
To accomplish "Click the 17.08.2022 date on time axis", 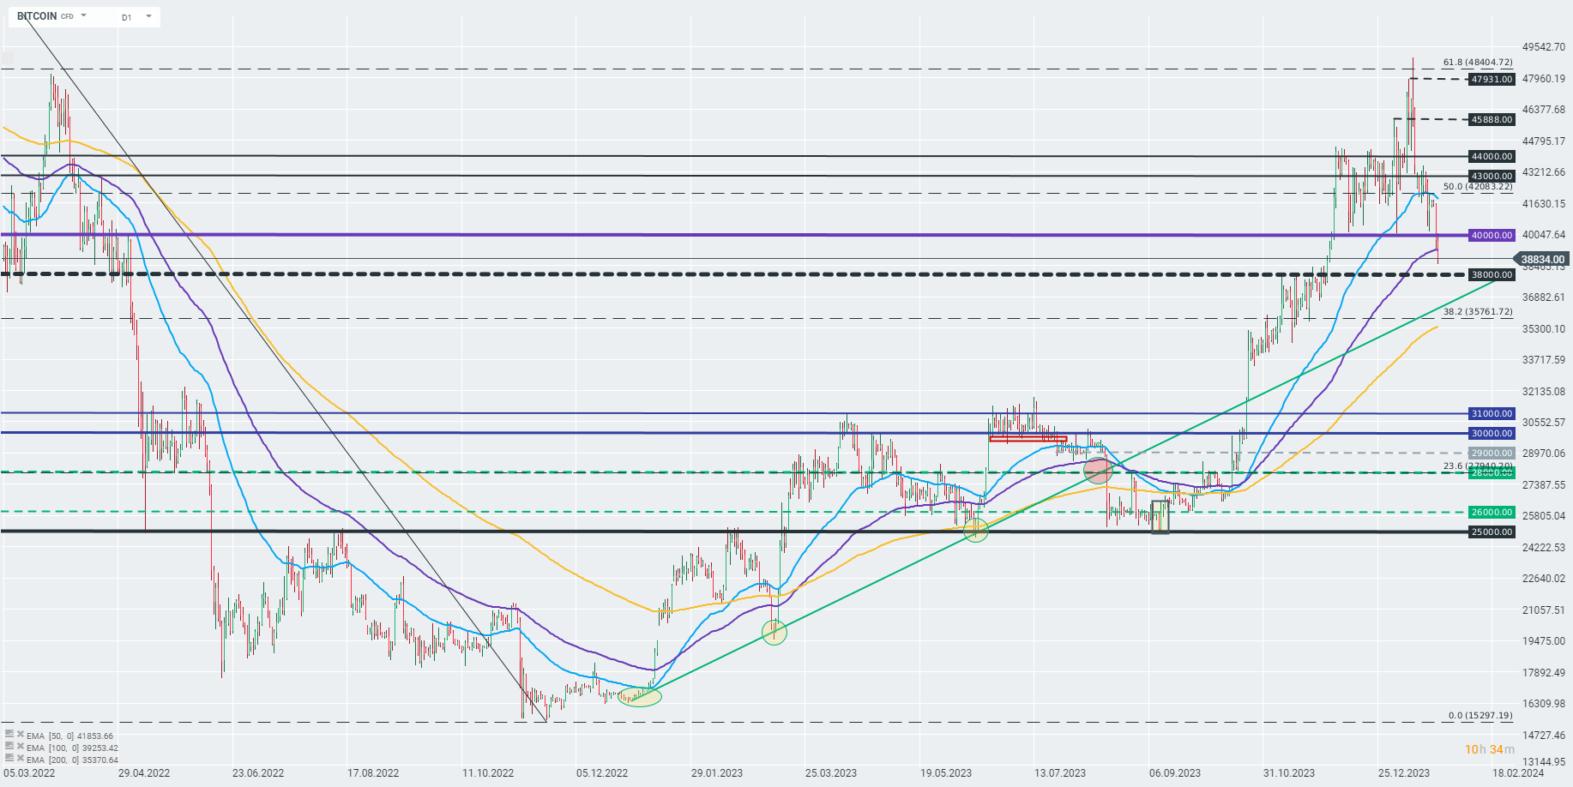I will (x=373, y=772).
